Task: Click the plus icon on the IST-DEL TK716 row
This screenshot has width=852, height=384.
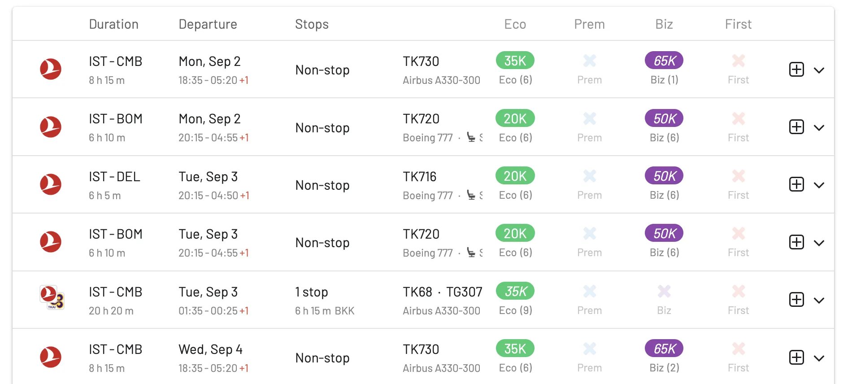Action: click(796, 184)
